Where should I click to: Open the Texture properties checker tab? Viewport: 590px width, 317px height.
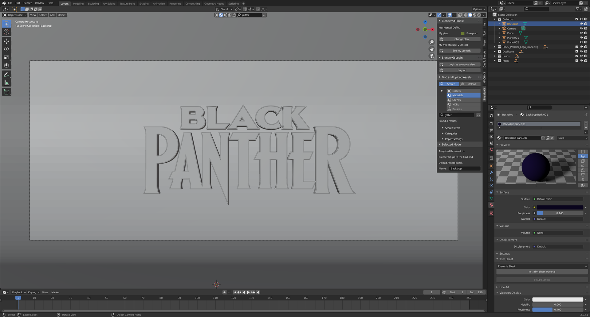click(x=491, y=213)
